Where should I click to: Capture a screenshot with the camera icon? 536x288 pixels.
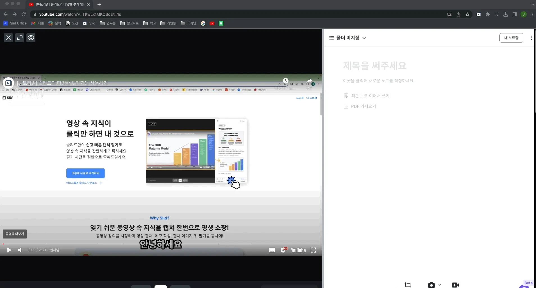(431, 285)
